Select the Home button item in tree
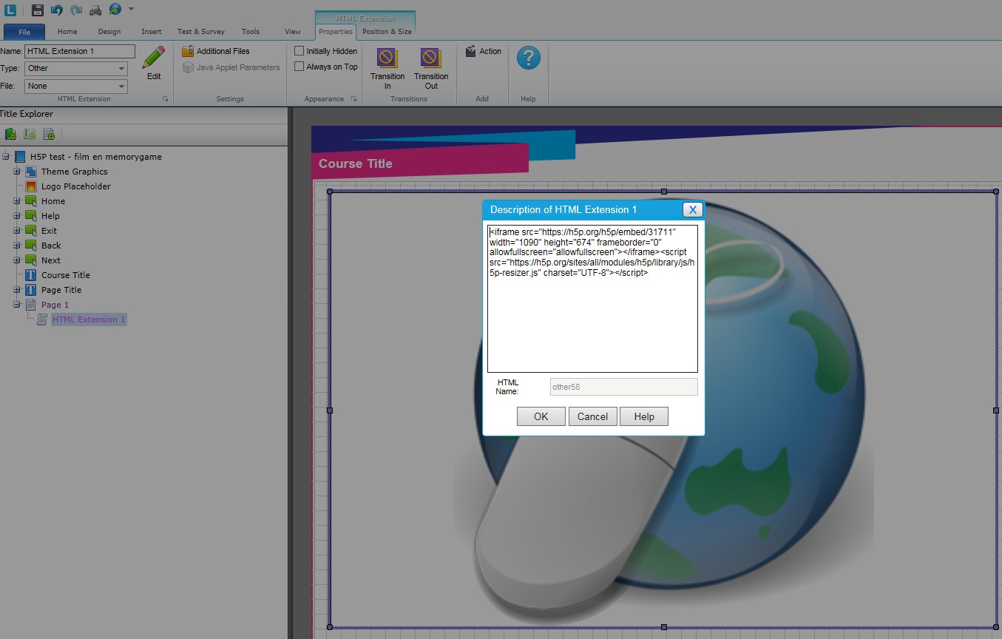The image size is (1002, 639). [x=53, y=201]
